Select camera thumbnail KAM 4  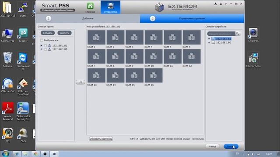click(x=154, y=38)
